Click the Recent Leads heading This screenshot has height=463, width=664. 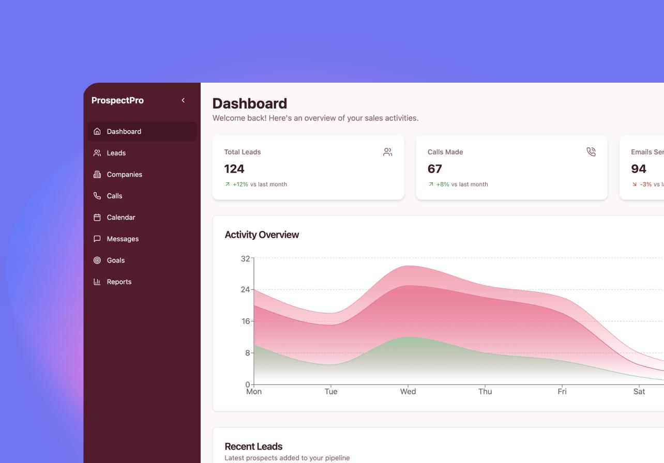point(253,446)
